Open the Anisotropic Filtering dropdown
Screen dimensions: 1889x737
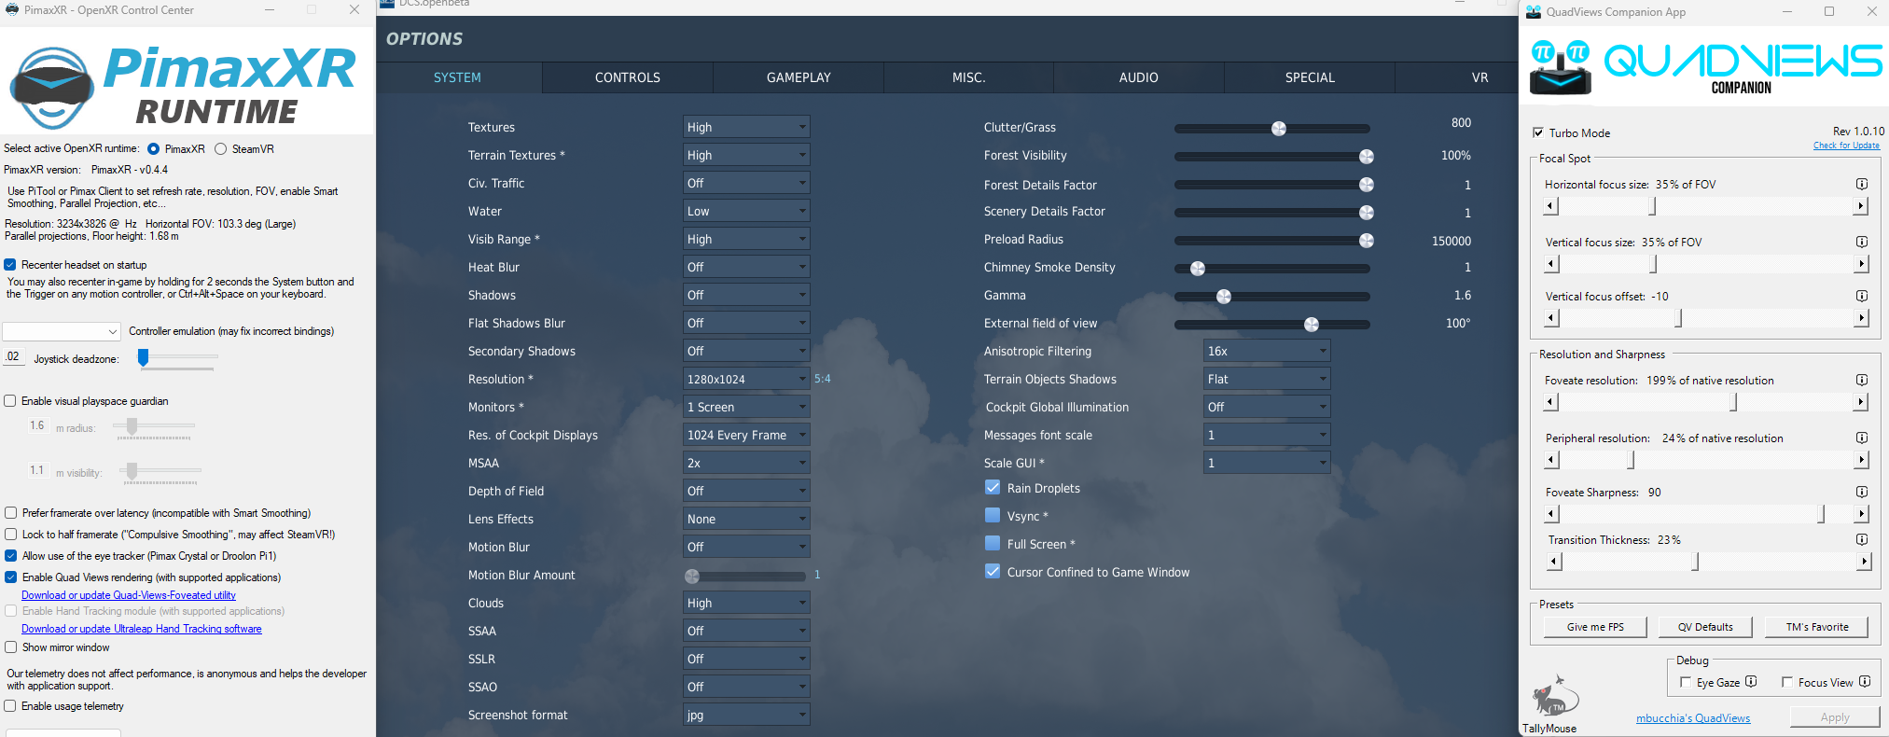tap(1267, 351)
